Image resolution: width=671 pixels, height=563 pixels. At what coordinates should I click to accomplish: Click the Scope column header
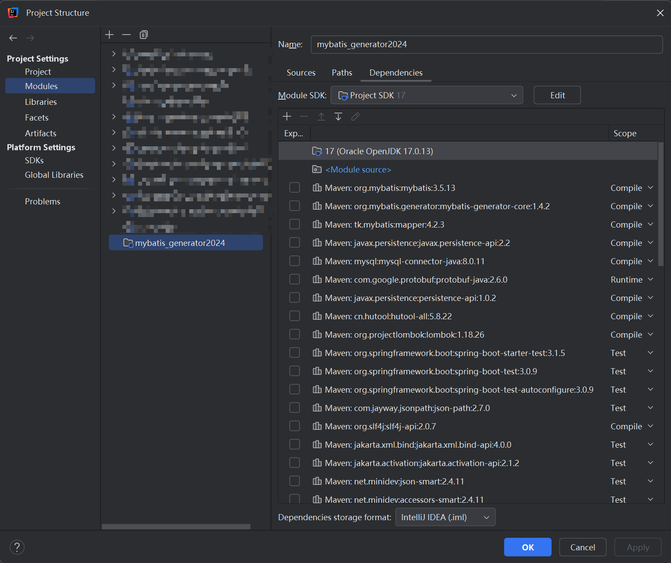point(625,133)
